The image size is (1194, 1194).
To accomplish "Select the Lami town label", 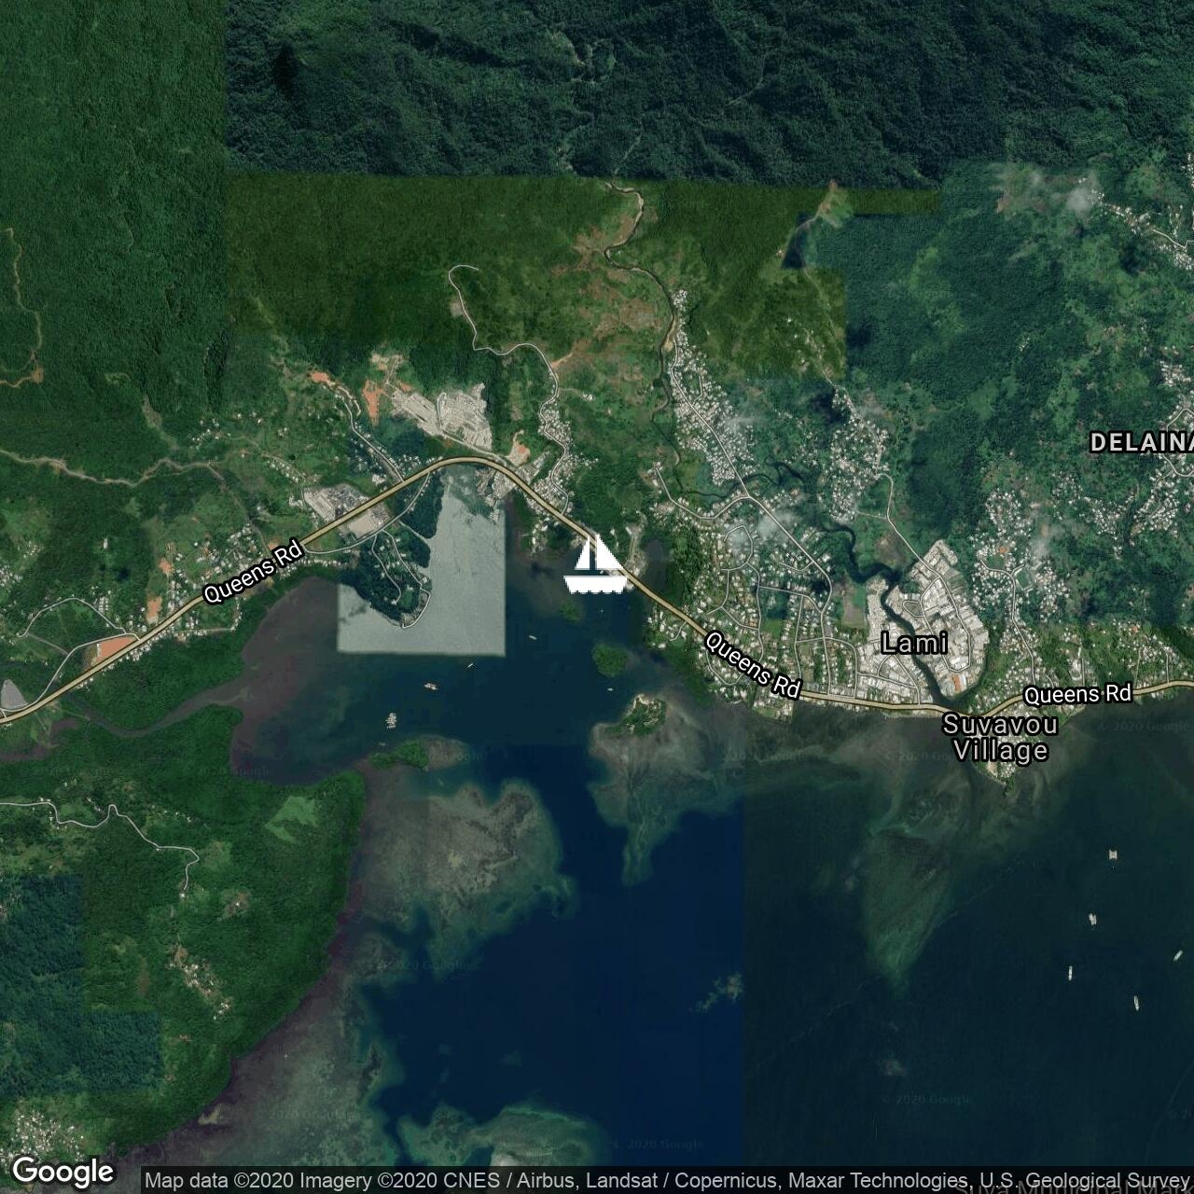I will click(914, 643).
